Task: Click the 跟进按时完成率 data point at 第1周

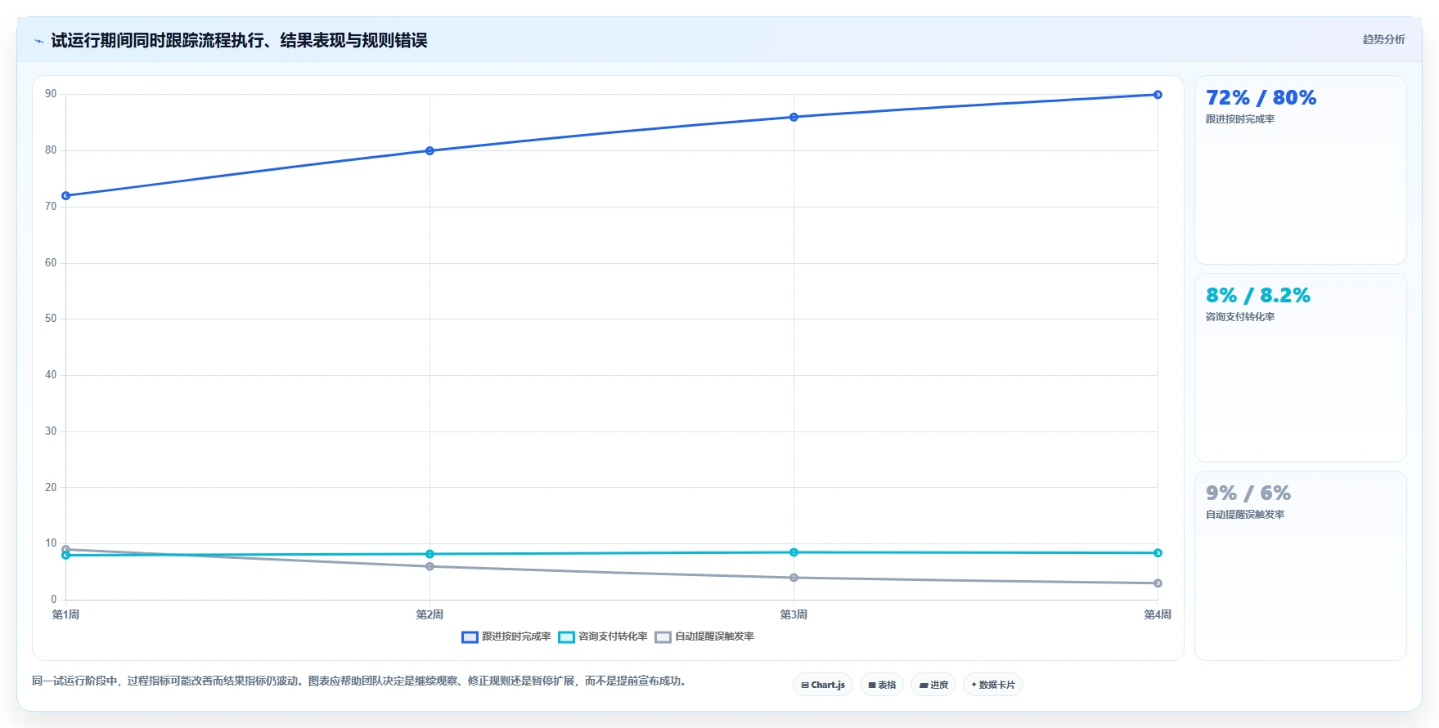Action: pyautogui.click(x=66, y=196)
